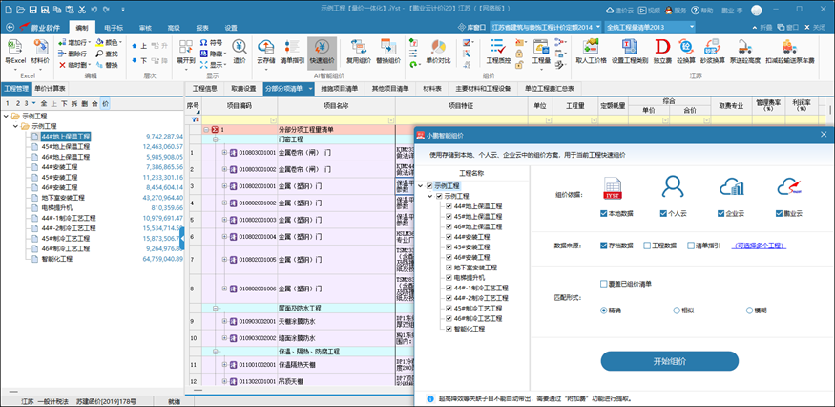
Task: Click the 可选择多个工程 link
Action: 760,246
